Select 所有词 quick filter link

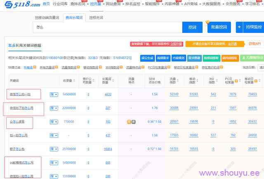(x=28, y=67)
